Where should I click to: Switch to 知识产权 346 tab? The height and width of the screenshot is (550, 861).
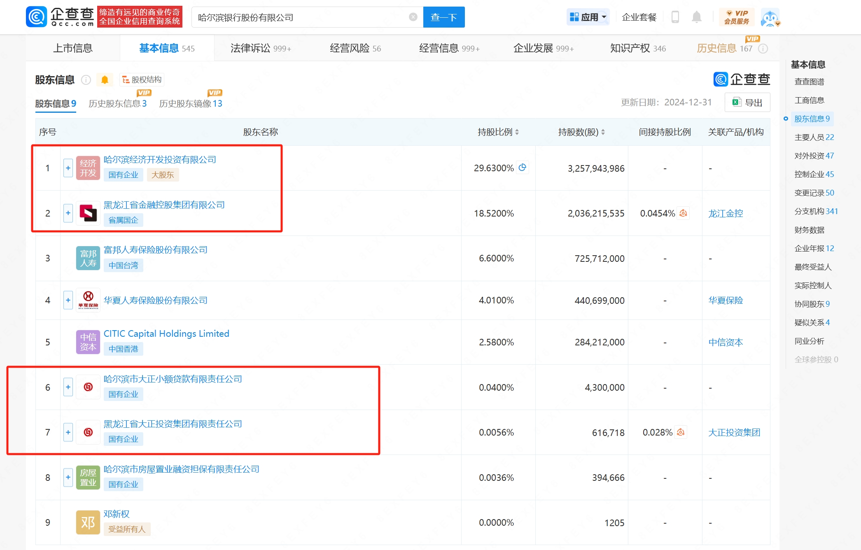pos(638,48)
